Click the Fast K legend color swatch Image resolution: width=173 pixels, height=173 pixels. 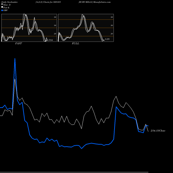click(x=2, y=7)
